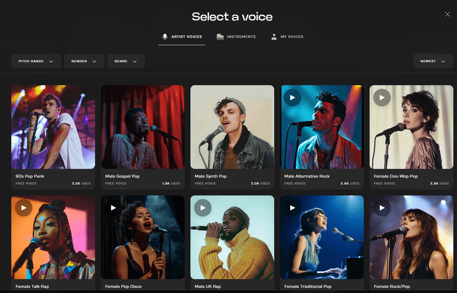Click the microphone icon on Artist Voices tab
This screenshot has width=457, height=293.
(x=165, y=37)
